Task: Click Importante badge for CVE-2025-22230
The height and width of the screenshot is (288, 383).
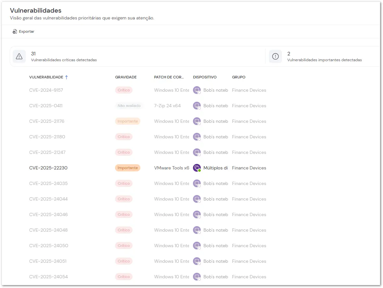Action: 127,168
